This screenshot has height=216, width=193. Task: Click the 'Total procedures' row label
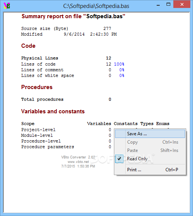[x=42, y=99]
